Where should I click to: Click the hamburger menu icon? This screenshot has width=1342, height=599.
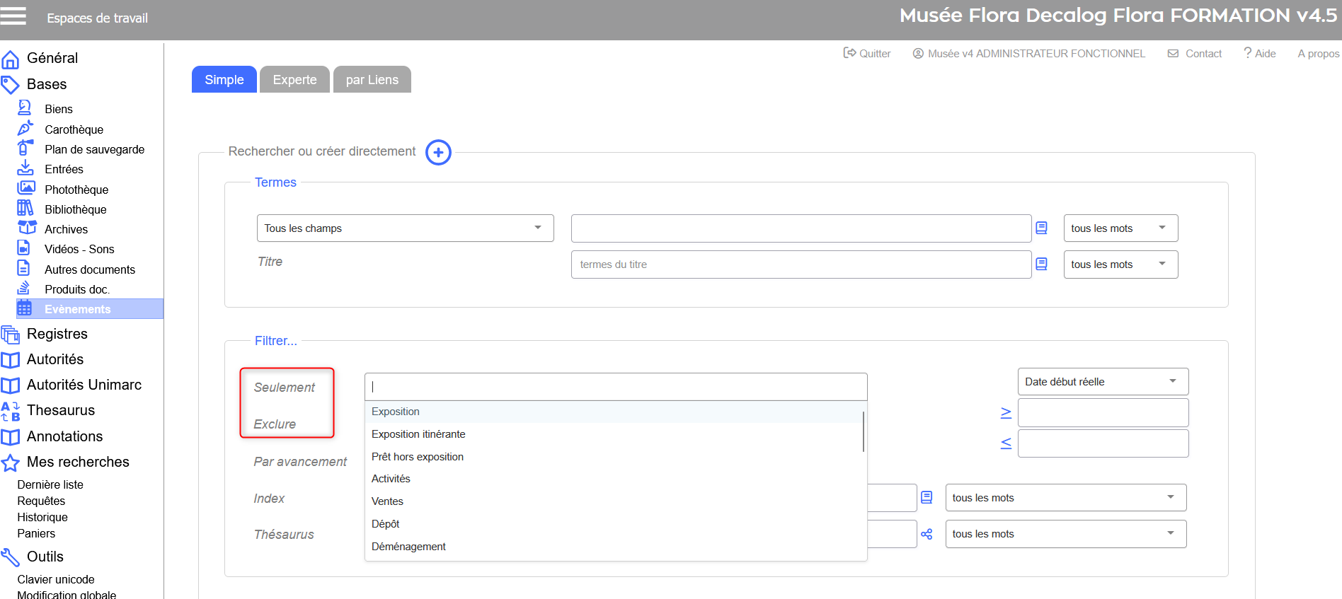click(13, 16)
